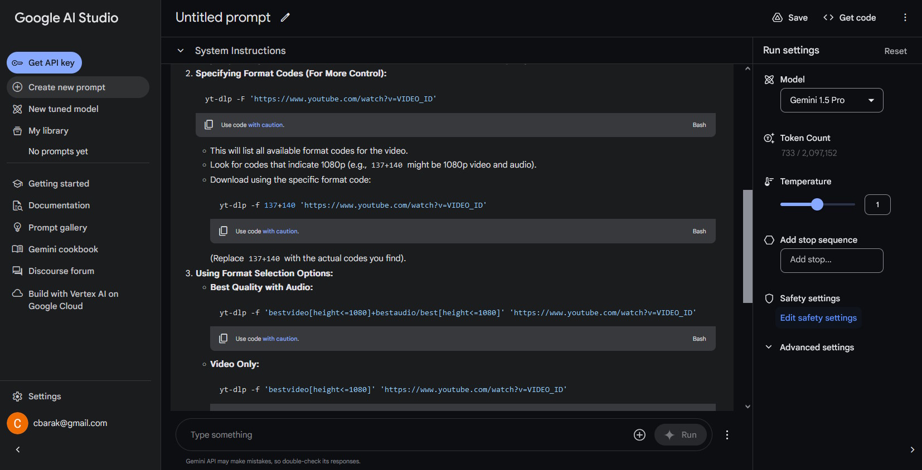922x470 pixels.
Task: Click the Documentation icon in the sidebar
Action: click(x=17, y=205)
